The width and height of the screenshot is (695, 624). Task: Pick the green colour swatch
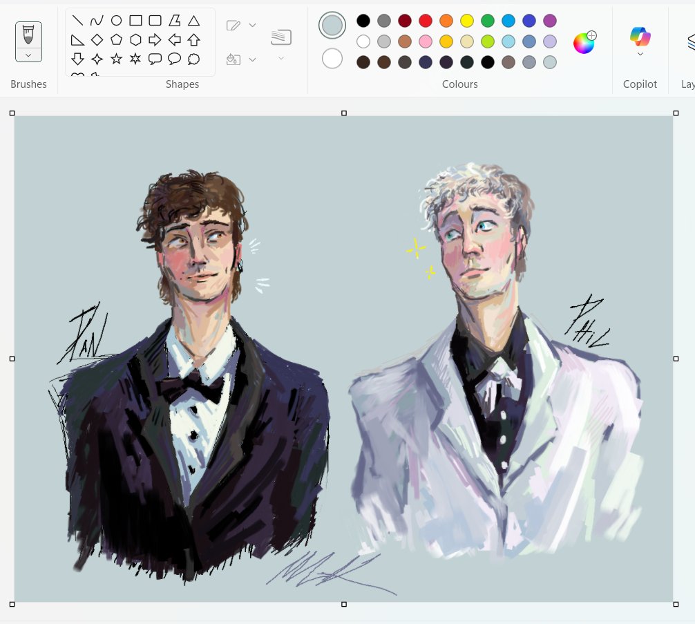pyautogui.click(x=488, y=21)
